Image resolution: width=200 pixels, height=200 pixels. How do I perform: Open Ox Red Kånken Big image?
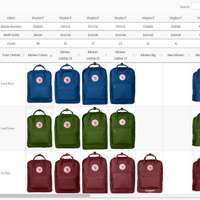point(150,173)
